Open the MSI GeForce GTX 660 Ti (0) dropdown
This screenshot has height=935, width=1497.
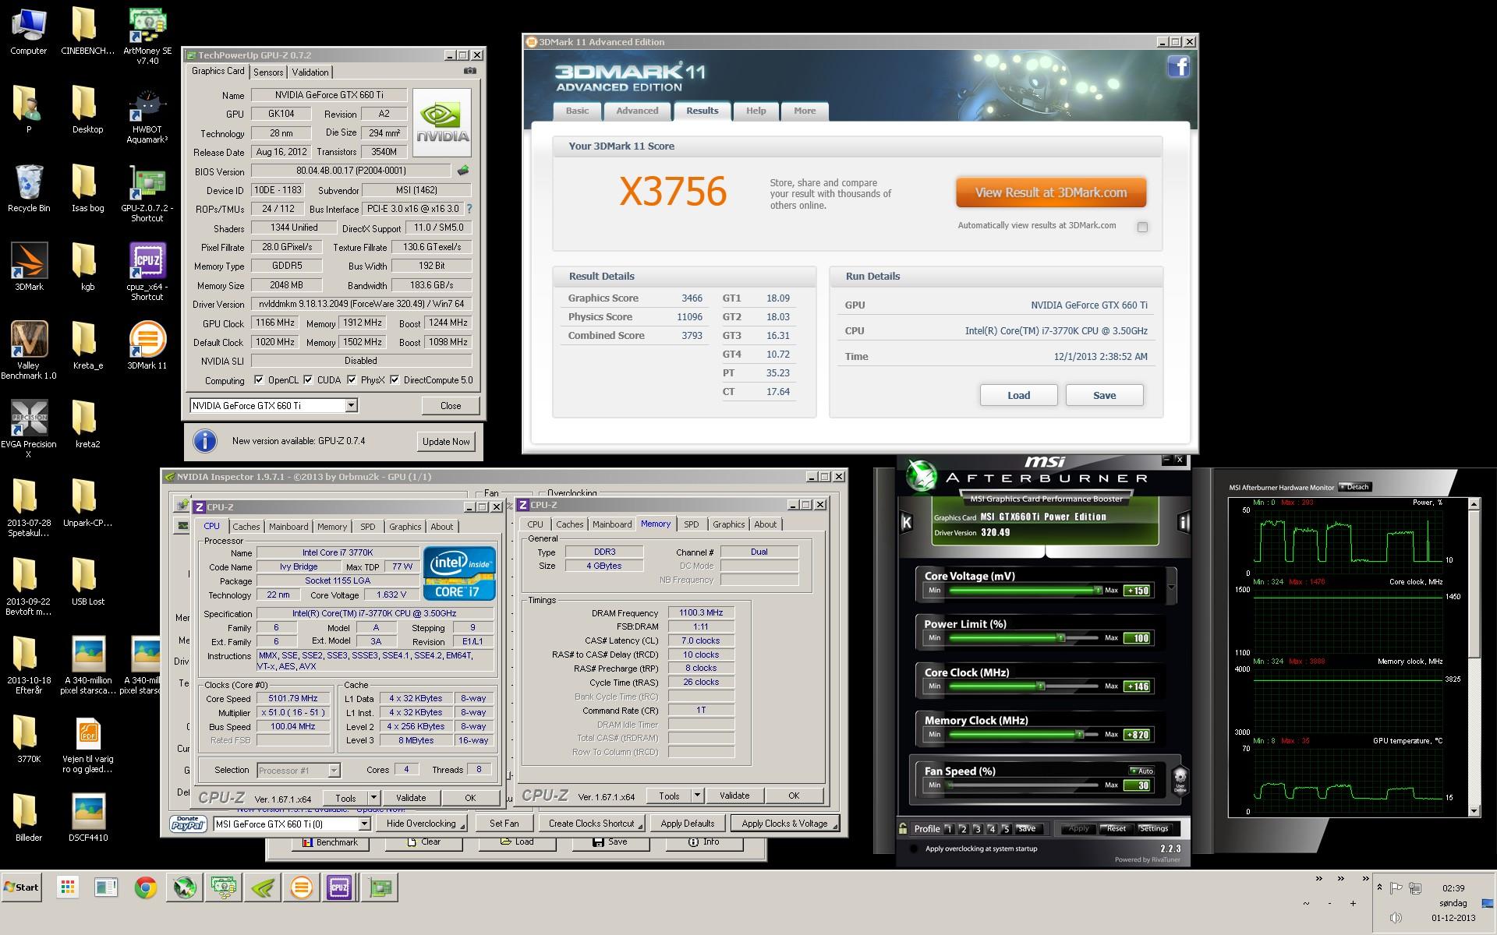[363, 824]
